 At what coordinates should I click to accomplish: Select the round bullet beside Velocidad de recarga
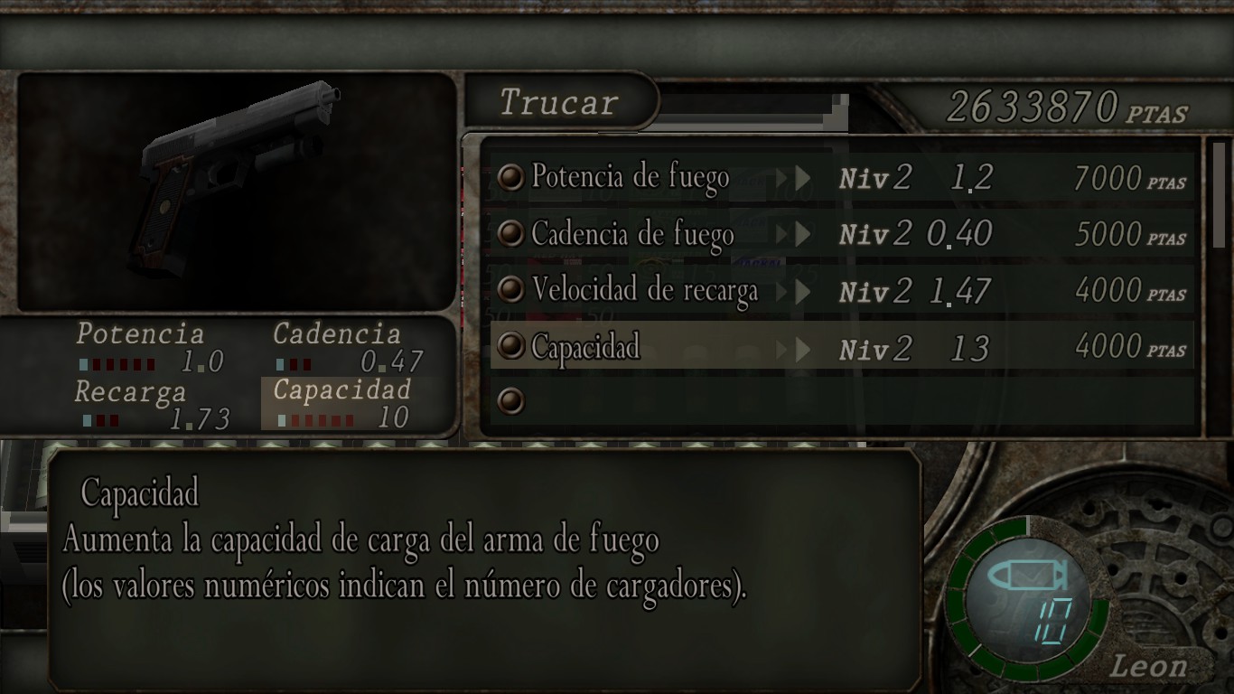(x=511, y=290)
